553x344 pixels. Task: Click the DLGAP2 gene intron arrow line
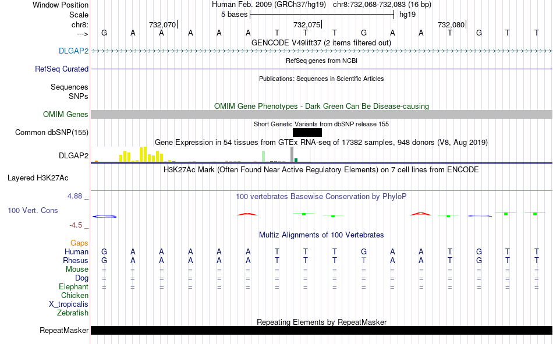pyautogui.click(x=322, y=51)
